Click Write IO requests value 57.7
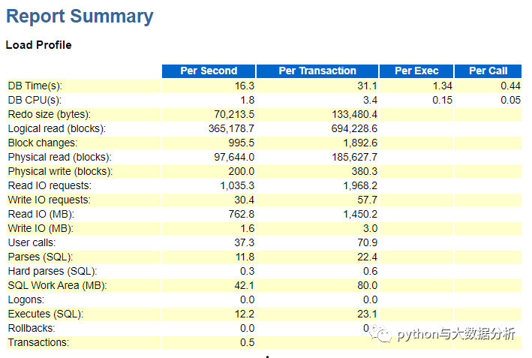The image size is (532, 358). pos(368,200)
